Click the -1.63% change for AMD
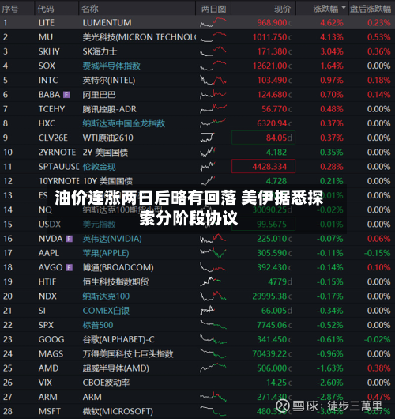The width and height of the screenshot is (395, 419). tap(330, 368)
